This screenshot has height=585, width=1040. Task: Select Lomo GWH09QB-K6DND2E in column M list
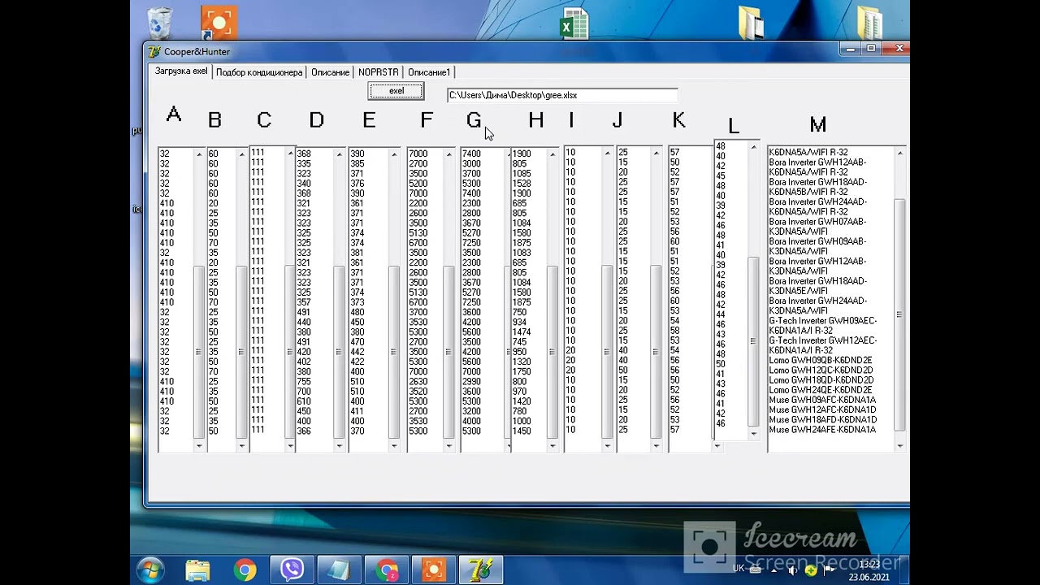[821, 361]
